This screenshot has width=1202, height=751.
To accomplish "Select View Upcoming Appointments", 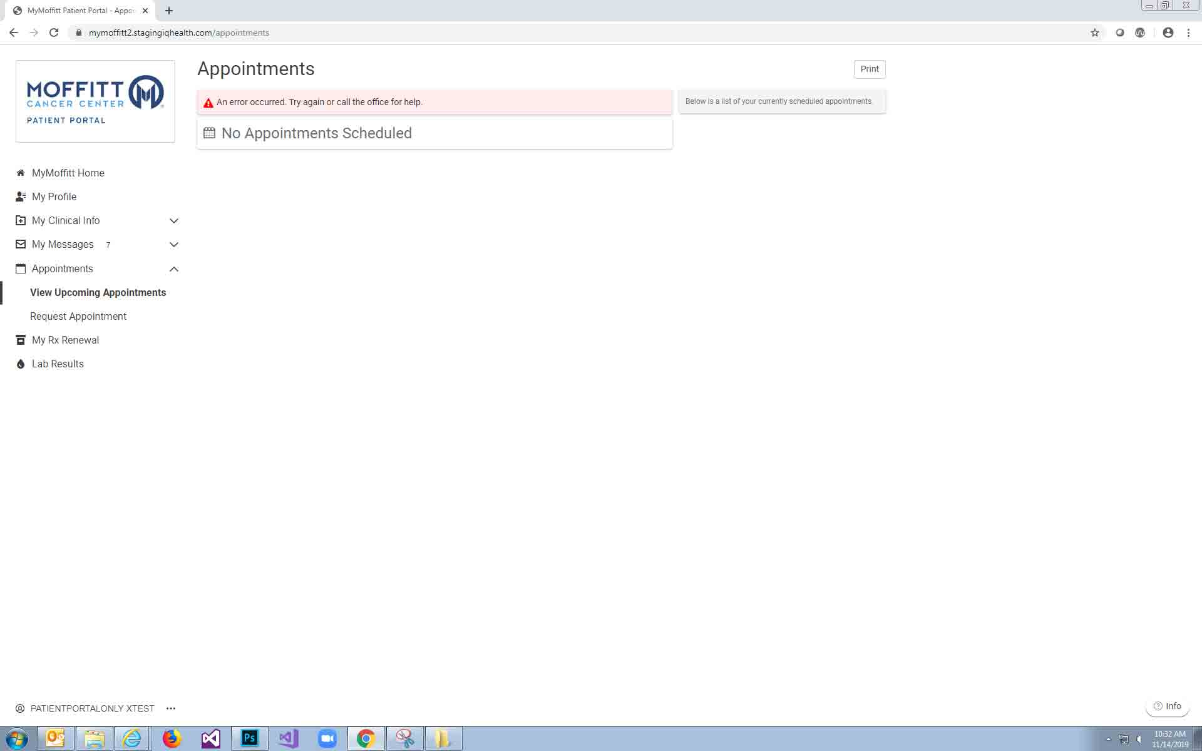I will tap(98, 292).
